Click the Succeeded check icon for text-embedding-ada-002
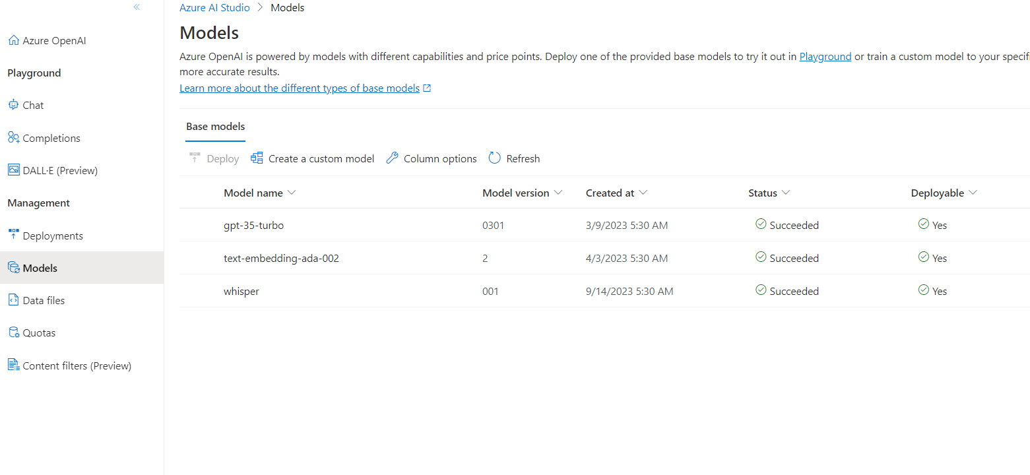Viewport: 1030px width, 475px height. (x=761, y=257)
